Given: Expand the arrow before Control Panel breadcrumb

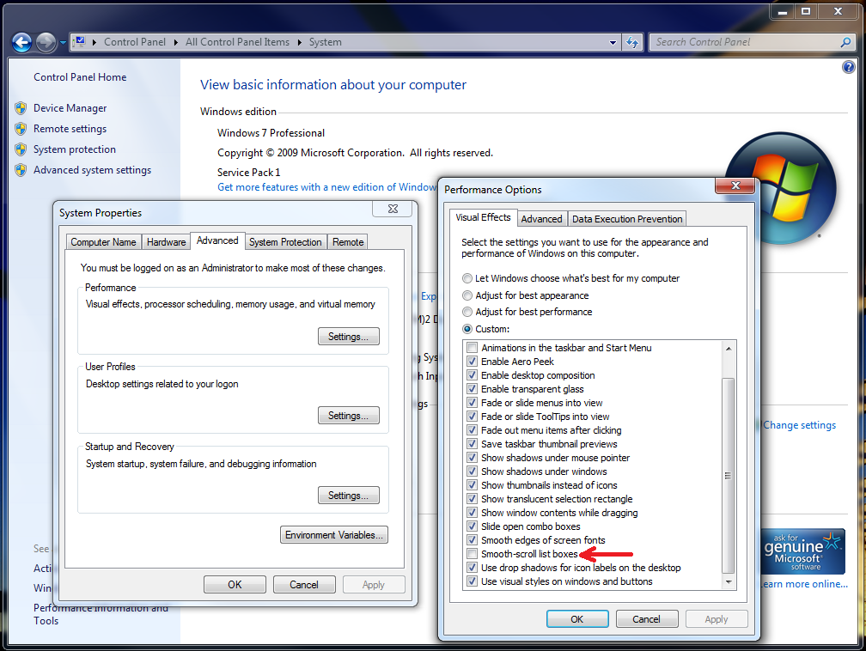Looking at the screenshot, I should point(95,43).
